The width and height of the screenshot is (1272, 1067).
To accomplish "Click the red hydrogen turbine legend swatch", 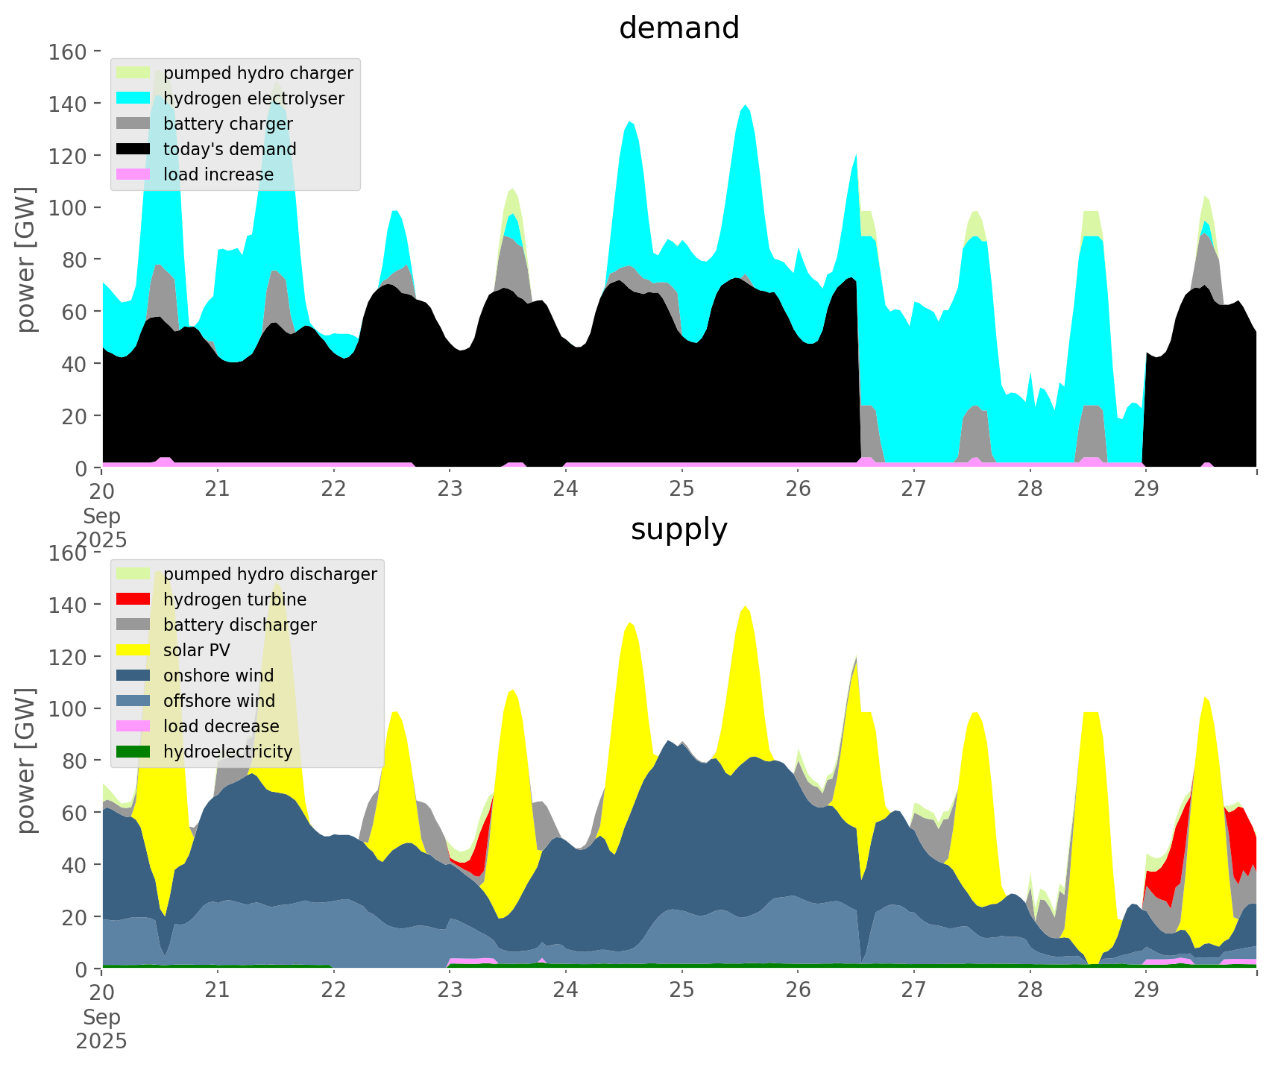I will [x=134, y=599].
